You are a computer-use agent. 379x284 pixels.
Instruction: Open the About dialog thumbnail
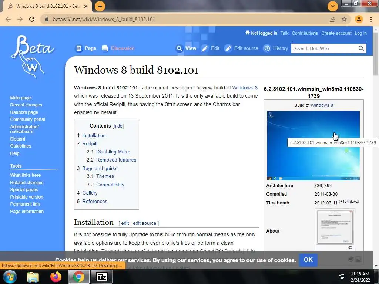coord(335,227)
